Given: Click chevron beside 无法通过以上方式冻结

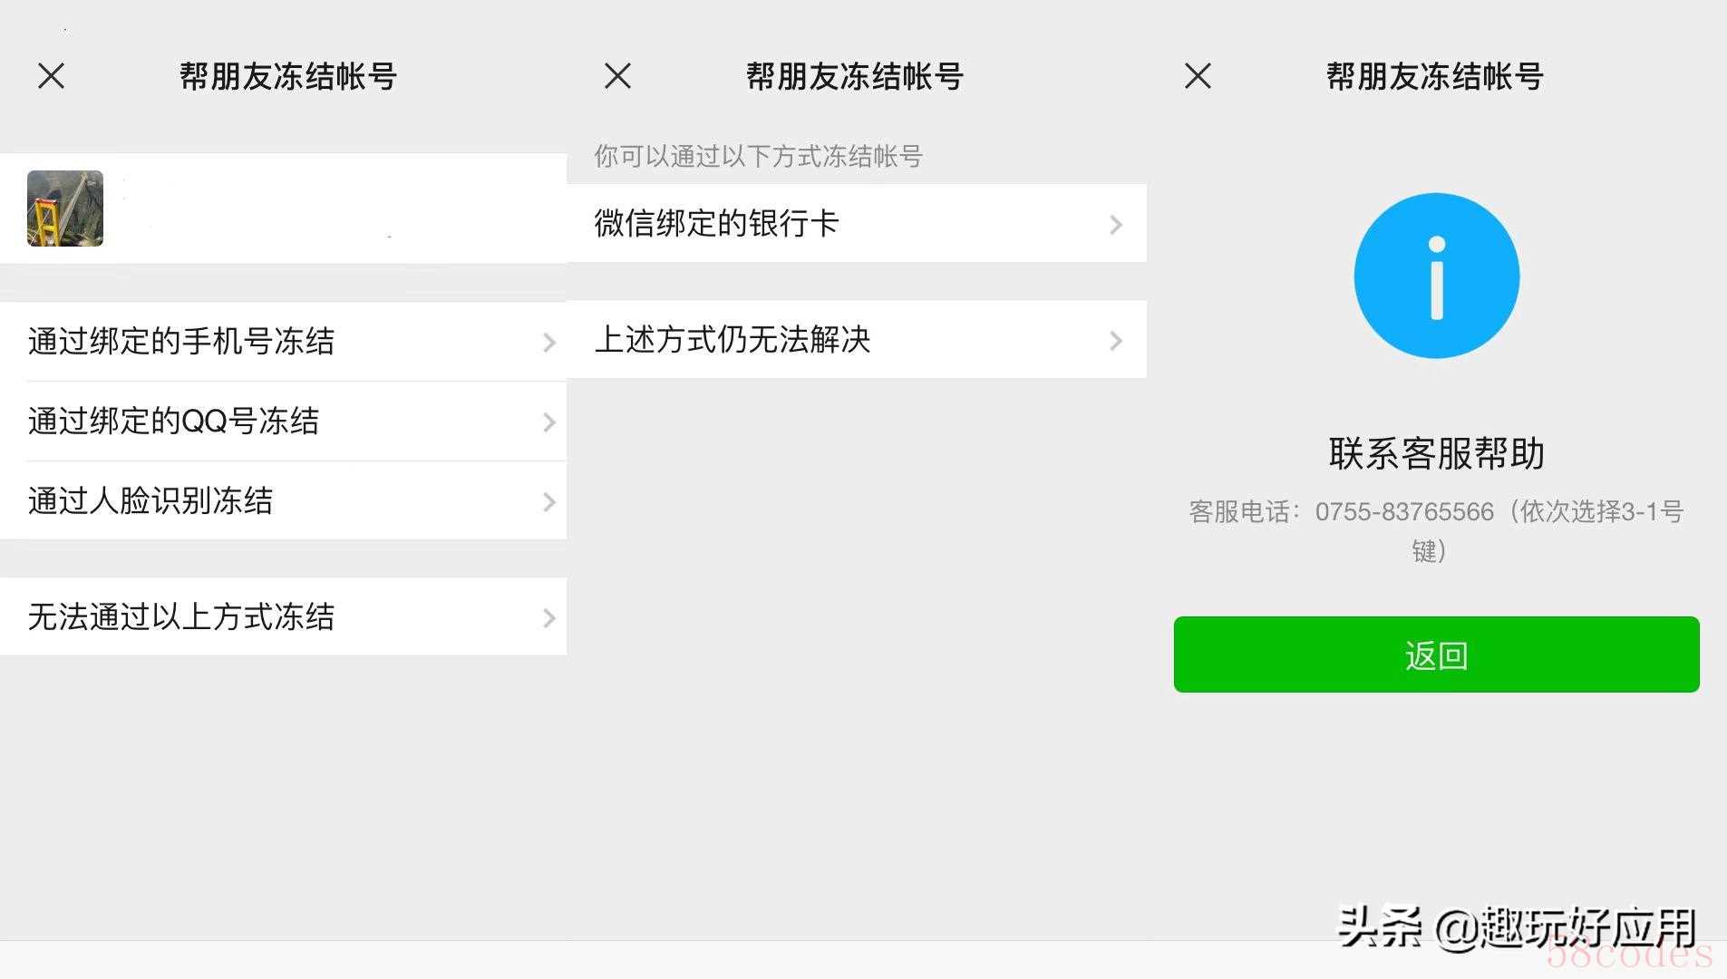Looking at the screenshot, I should [548, 618].
